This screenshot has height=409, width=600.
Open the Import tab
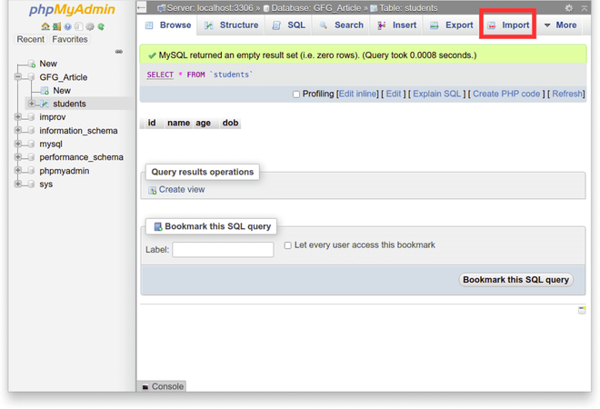508,25
